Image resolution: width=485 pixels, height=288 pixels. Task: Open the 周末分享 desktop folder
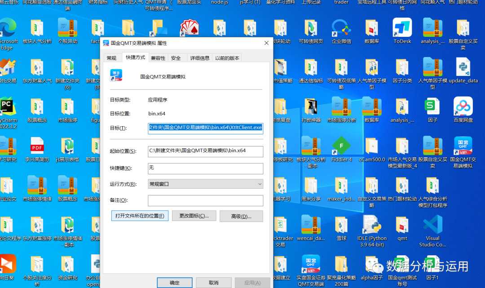click(311, 189)
